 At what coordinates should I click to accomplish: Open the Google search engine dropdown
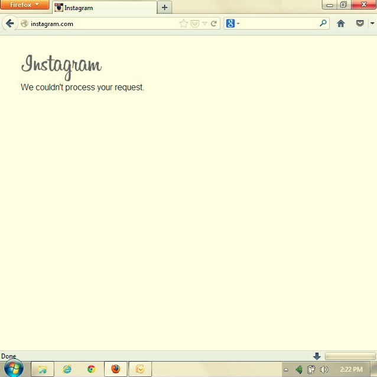[232, 24]
